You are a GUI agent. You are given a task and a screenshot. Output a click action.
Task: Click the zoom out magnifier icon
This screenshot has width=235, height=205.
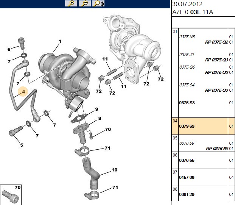pyautogui.click(x=85, y=3)
